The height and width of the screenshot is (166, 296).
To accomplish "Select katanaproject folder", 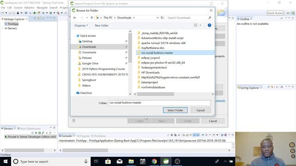I will tap(149, 82).
